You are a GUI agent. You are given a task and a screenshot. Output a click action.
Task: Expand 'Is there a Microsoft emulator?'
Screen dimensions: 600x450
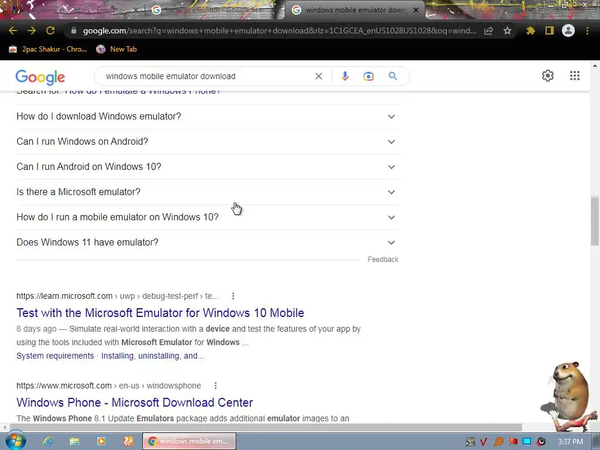pos(207,192)
